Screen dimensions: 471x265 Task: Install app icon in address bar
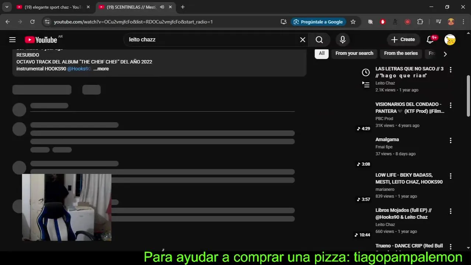[x=283, y=22]
